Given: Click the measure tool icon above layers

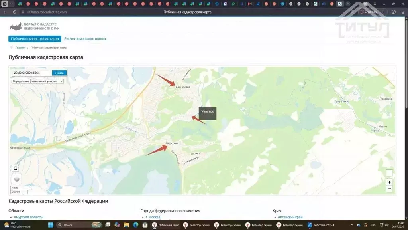Looking at the screenshot, I should click(16, 168).
